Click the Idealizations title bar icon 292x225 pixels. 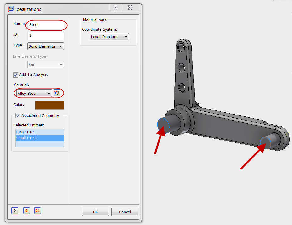(x=11, y=9)
